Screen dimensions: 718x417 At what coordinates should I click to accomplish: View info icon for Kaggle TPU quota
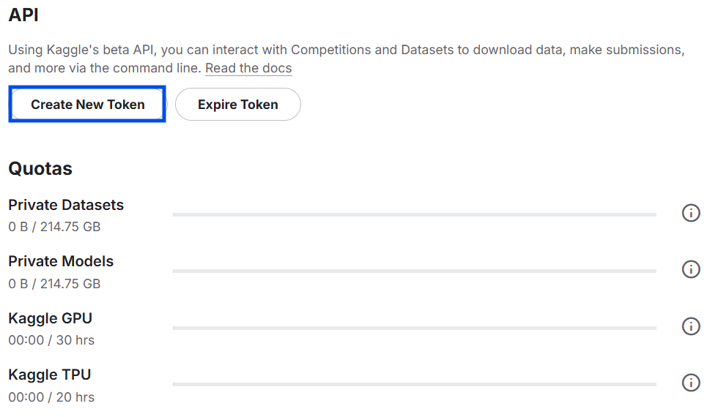[x=690, y=383]
